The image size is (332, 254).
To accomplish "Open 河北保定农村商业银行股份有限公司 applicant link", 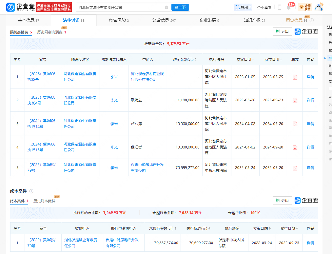I will coord(147,77).
